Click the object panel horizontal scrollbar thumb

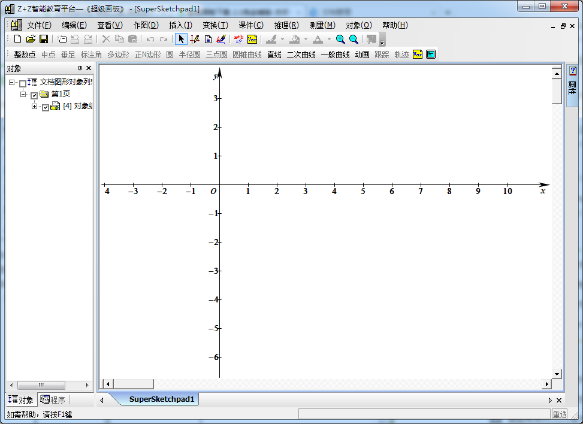(x=41, y=385)
